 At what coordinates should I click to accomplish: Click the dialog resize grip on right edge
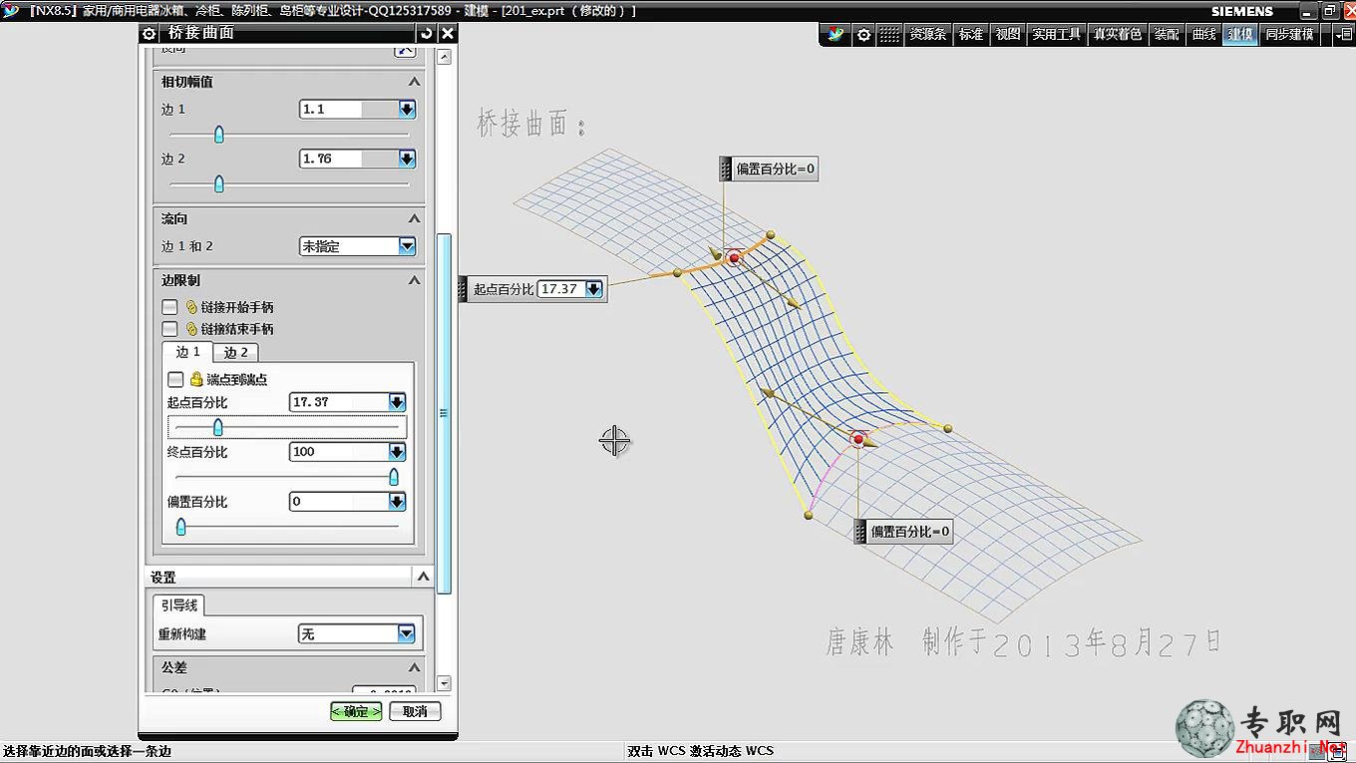click(x=444, y=413)
